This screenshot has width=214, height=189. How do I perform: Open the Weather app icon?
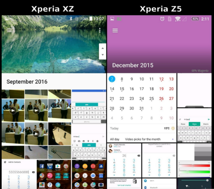77,185
